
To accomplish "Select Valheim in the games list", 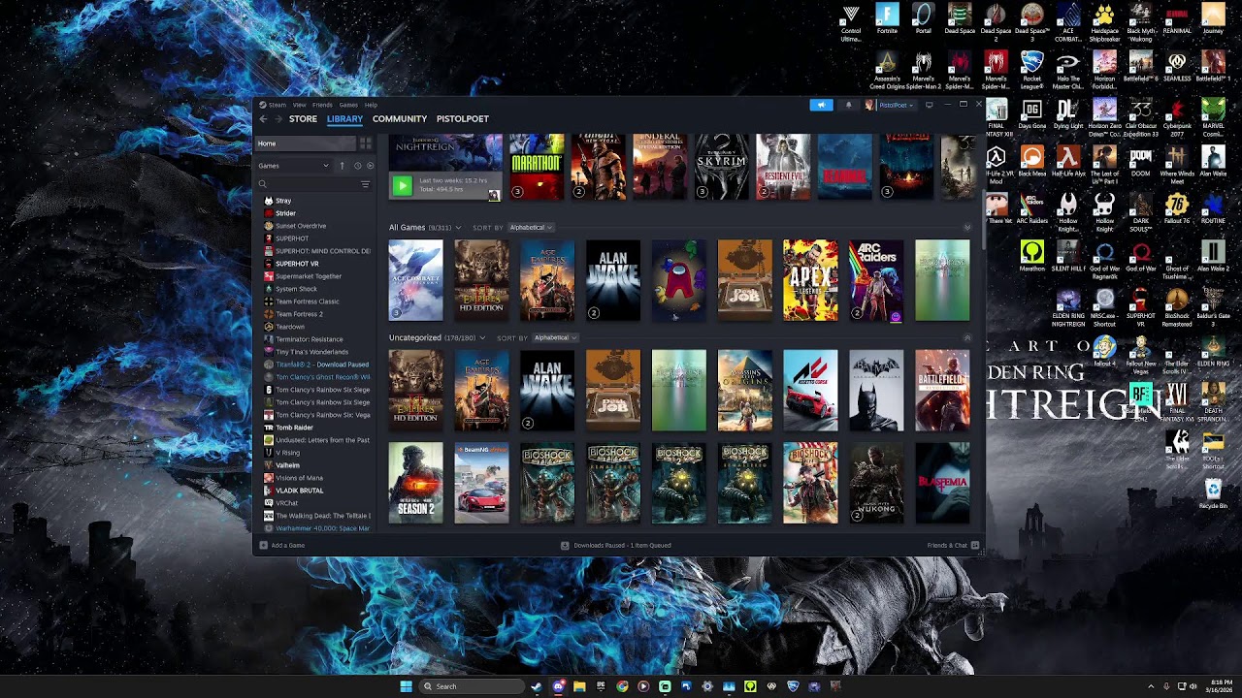I will tap(288, 465).
